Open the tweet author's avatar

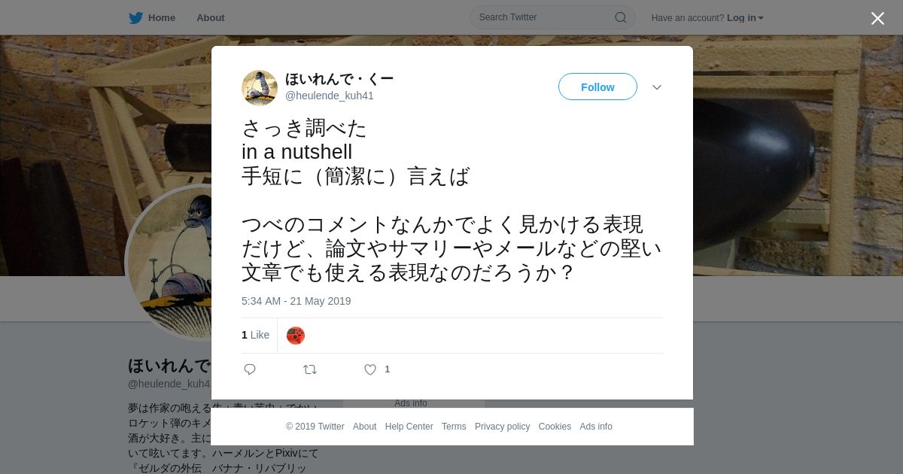coord(260,88)
